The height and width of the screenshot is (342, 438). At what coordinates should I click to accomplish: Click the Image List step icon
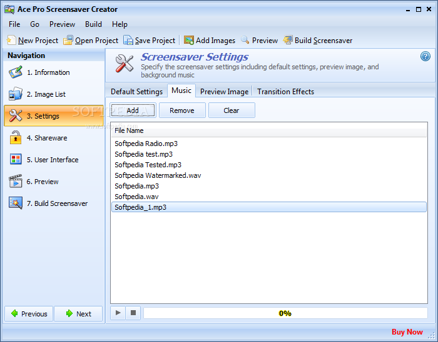pyautogui.click(x=16, y=94)
